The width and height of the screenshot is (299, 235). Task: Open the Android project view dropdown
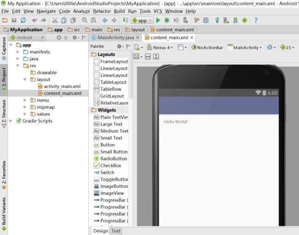pos(27,37)
